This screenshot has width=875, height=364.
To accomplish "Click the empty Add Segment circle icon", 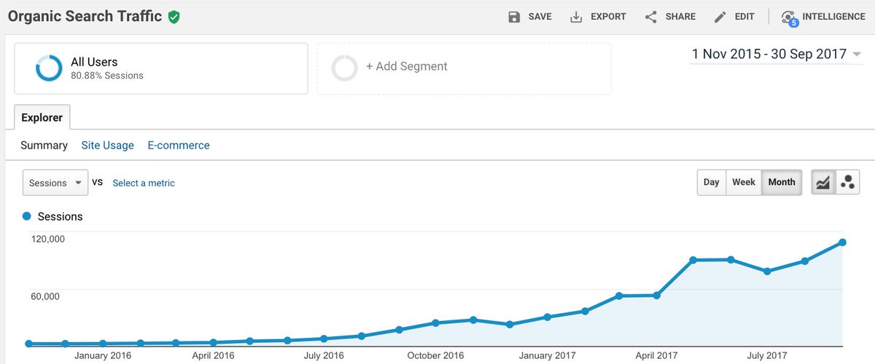I will (344, 68).
